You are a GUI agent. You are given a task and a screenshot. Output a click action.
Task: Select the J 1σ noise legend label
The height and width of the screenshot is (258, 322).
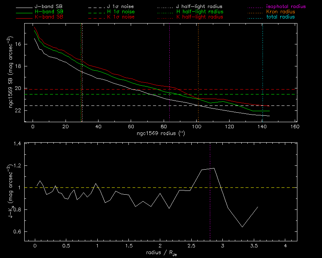(120, 7)
